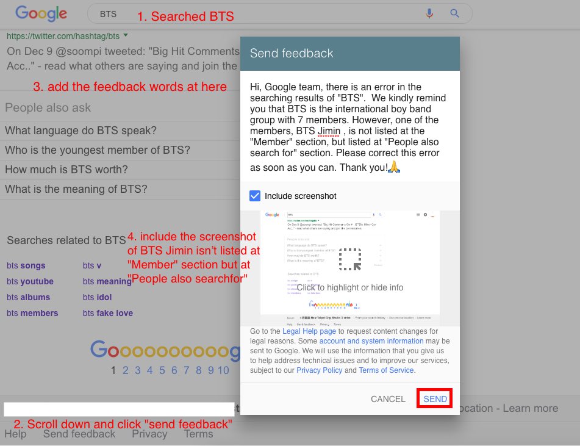Open the Legal Help page link
Screen dimensions: 580x446
[309, 331]
